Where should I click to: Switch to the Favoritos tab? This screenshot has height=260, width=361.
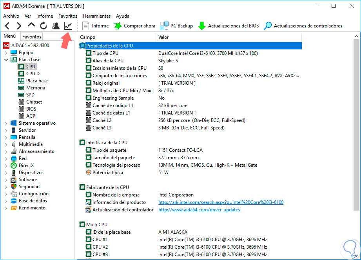pyautogui.click(x=31, y=36)
